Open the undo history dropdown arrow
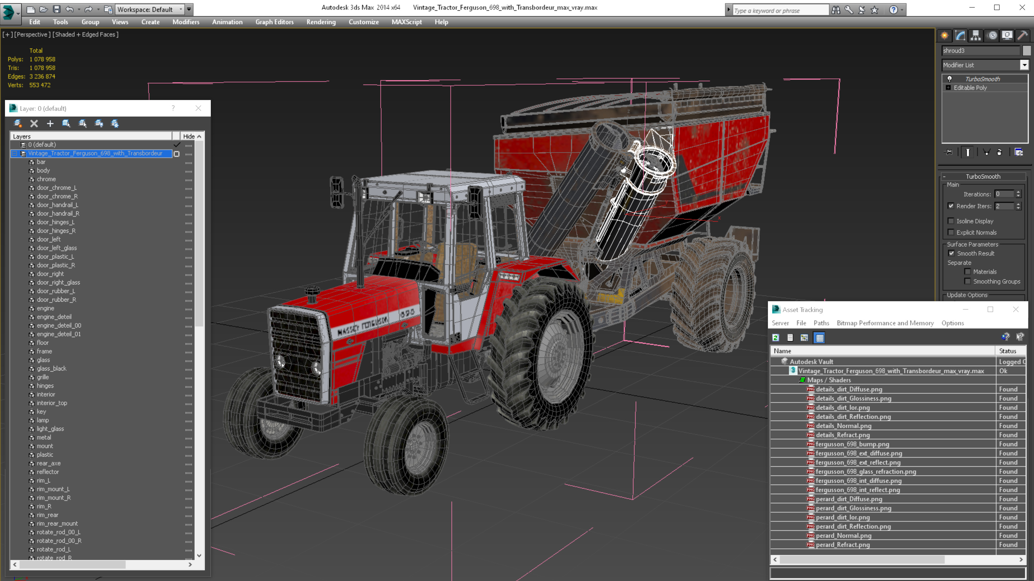Viewport: 1034px width, 581px height. (79, 9)
